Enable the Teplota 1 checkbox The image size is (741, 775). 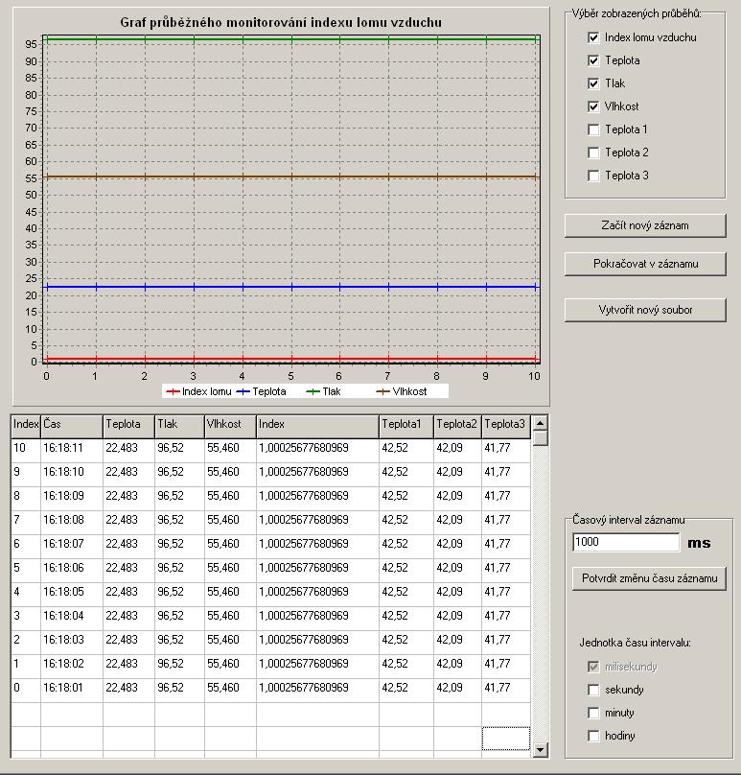coord(593,129)
